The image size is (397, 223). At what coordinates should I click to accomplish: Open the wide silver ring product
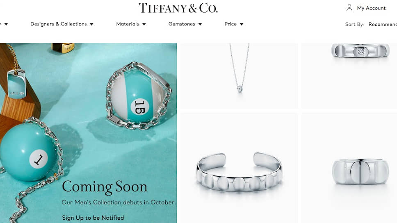[360, 168]
